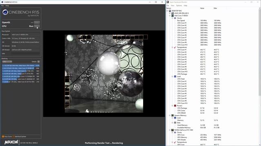The image size is (261, 146).
Task: Select ranking entry 2 scoring 1096
Action: point(21,68)
